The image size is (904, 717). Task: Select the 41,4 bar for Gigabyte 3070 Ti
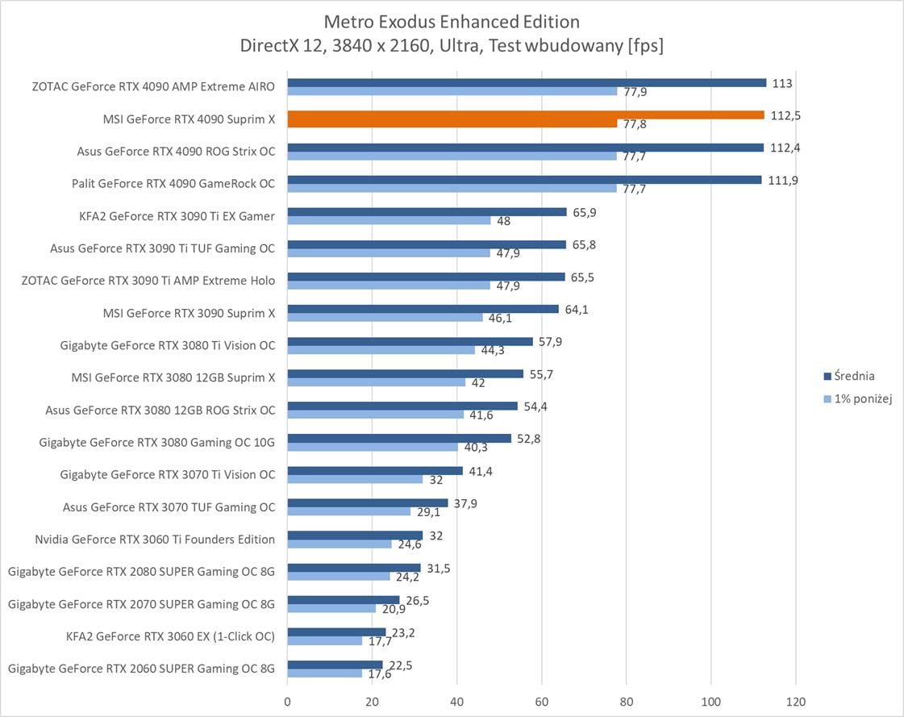pyautogui.click(x=375, y=470)
